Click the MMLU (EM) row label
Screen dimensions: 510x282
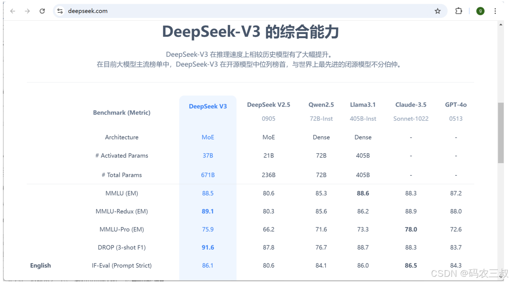[x=122, y=193]
